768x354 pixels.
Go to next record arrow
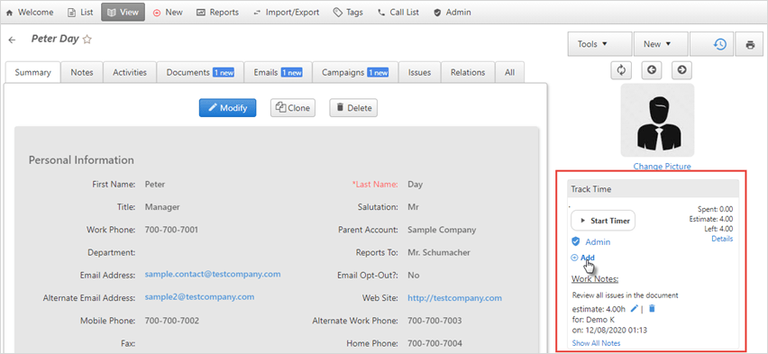(x=681, y=70)
